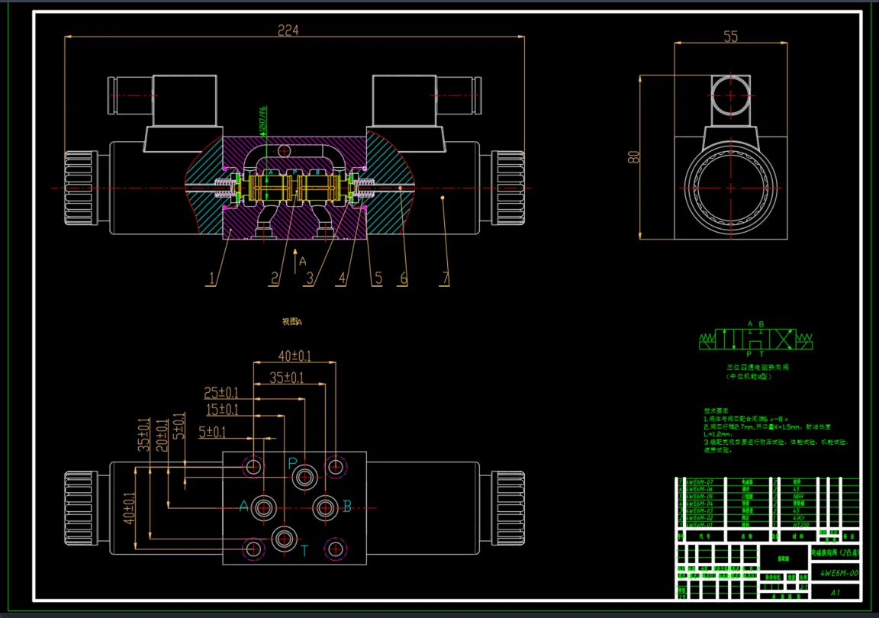The image size is (879, 618).
Task: Click the 4WE6M-07 parts list row
Action: (x=768, y=481)
